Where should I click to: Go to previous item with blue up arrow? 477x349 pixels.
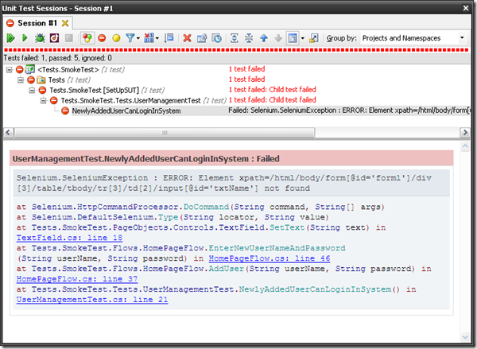click(264, 38)
